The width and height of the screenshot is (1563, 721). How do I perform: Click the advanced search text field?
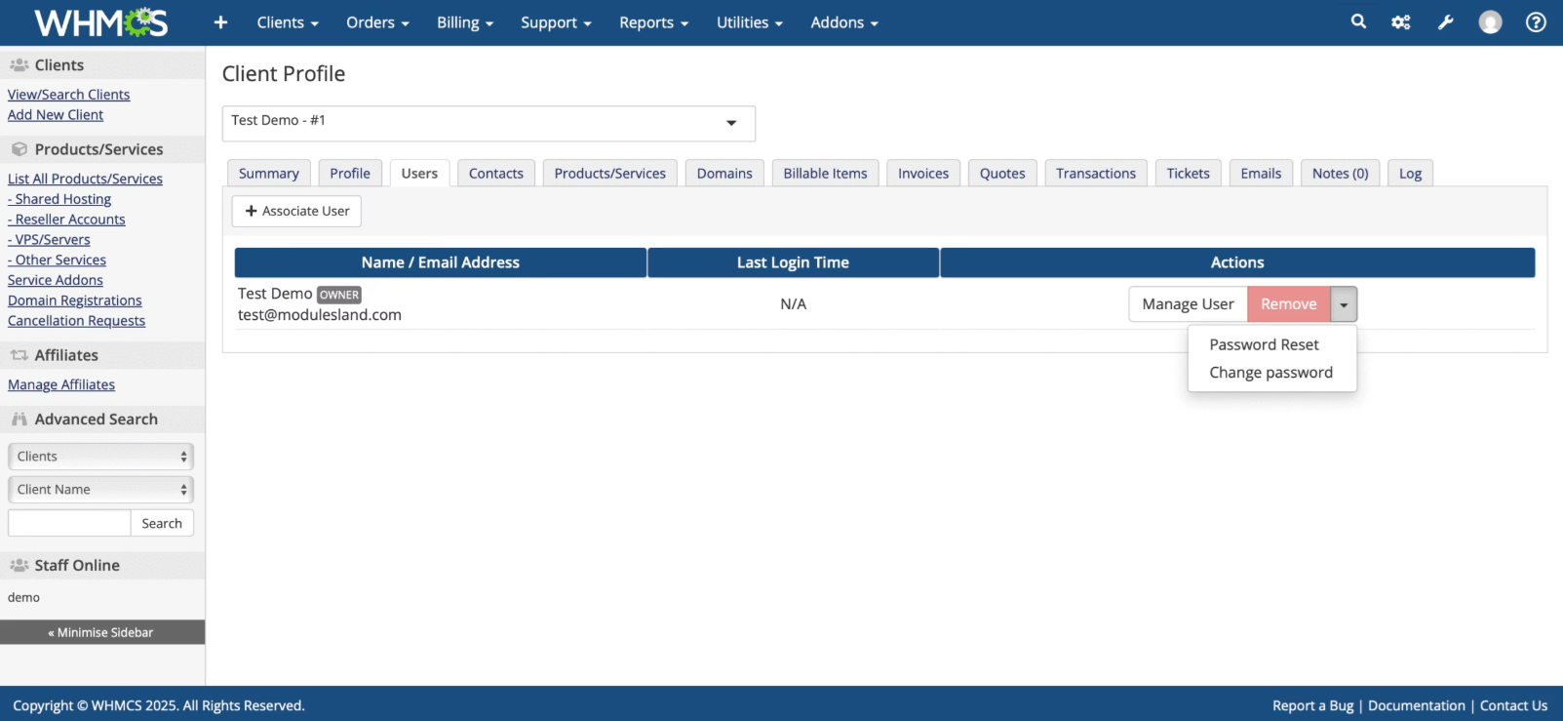pos(69,524)
